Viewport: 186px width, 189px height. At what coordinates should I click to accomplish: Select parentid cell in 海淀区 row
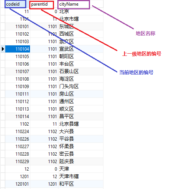point(44,79)
